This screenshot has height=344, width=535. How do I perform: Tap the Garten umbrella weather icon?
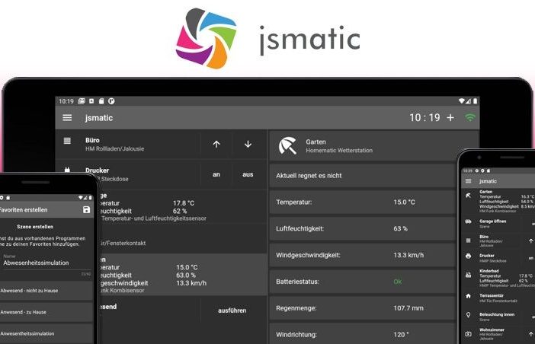pos(287,145)
